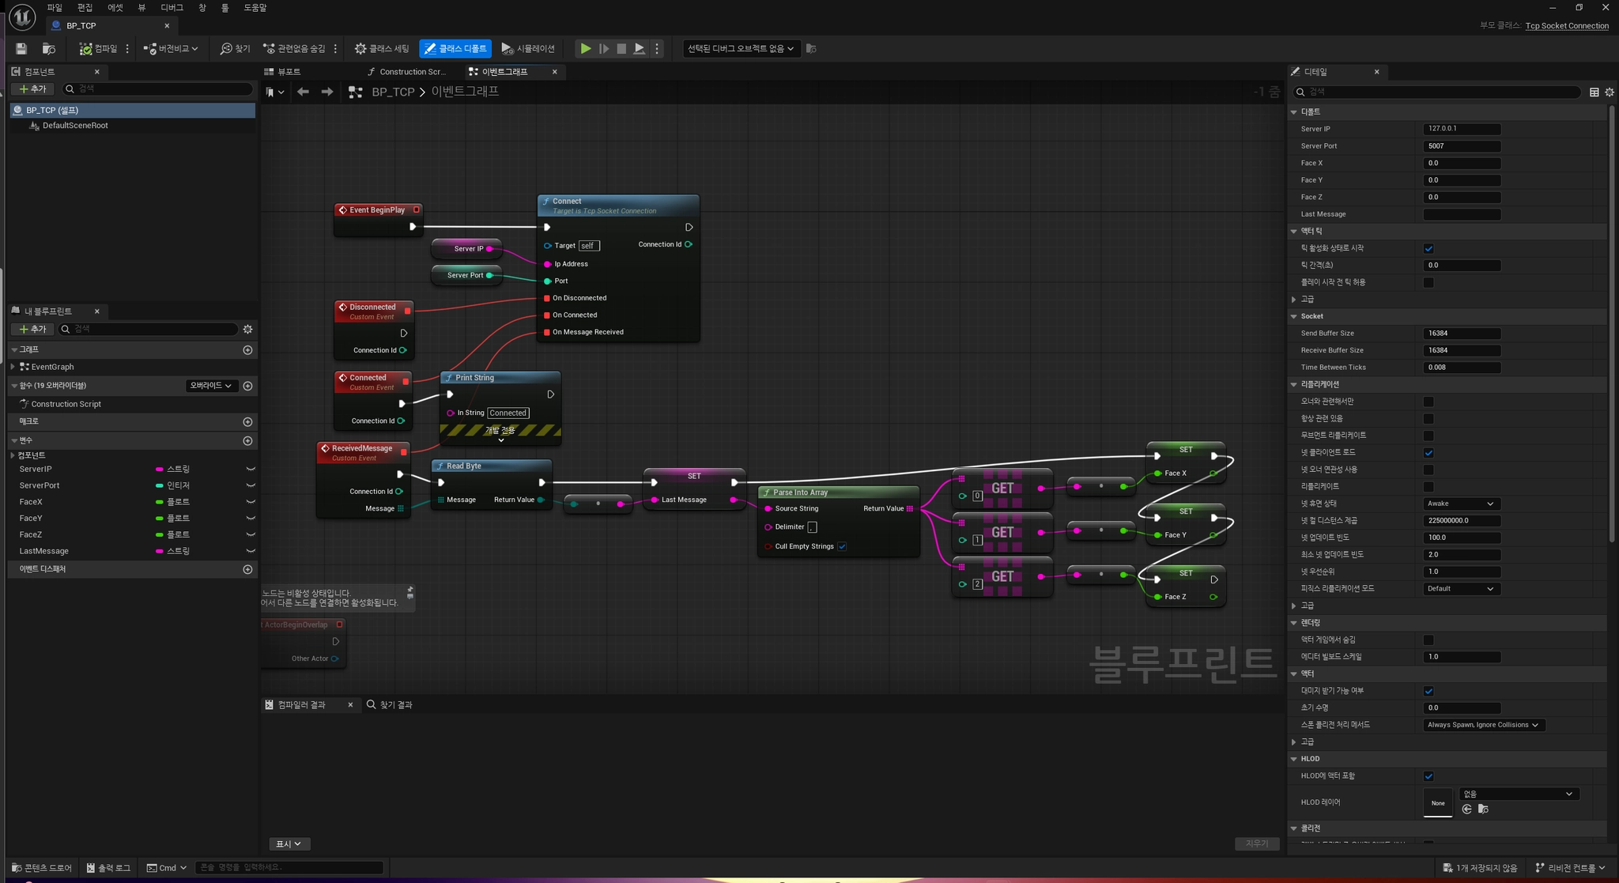
Task: Toggle the Cull Empty Strings checkbox
Action: tap(842, 546)
